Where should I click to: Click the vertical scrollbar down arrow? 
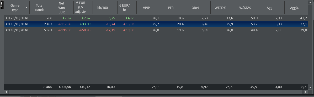(311, 87)
